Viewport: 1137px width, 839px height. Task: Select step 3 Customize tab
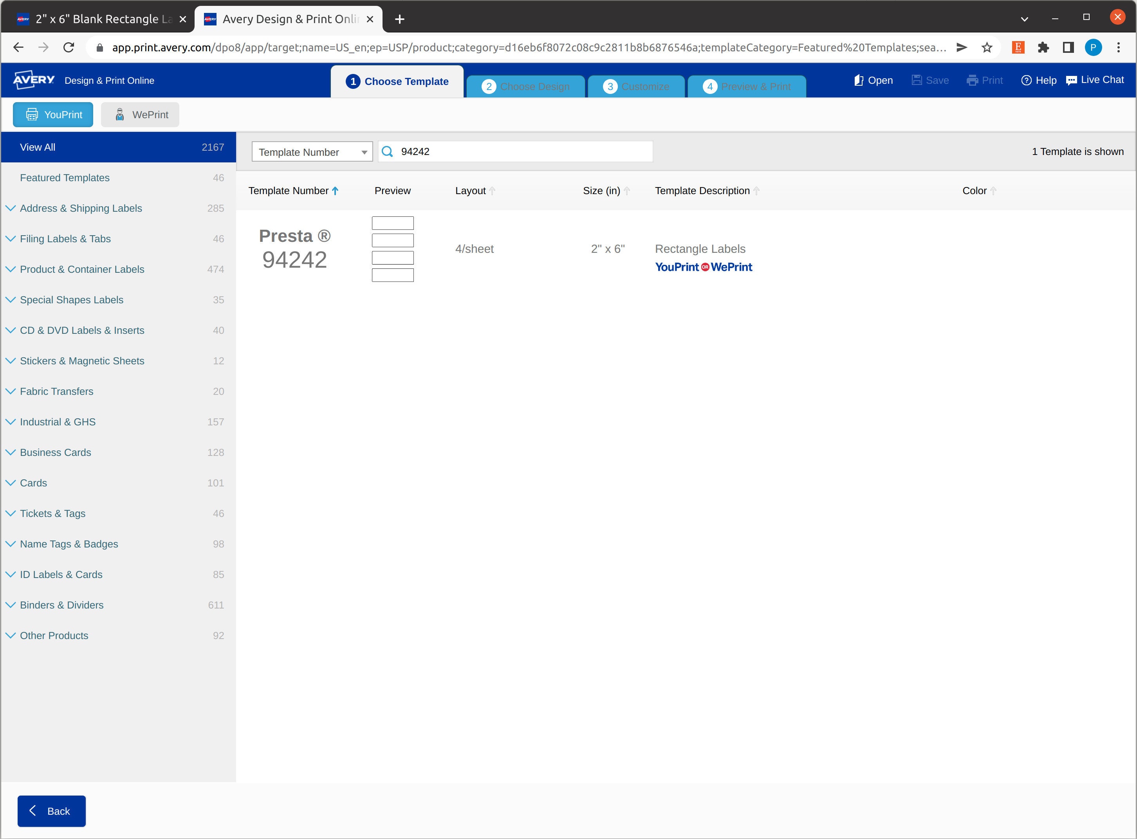point(636,86)
